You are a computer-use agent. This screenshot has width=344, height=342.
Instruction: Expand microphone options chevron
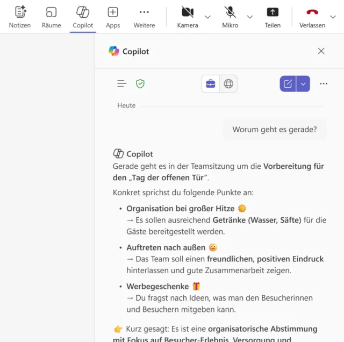coord(250,17)
